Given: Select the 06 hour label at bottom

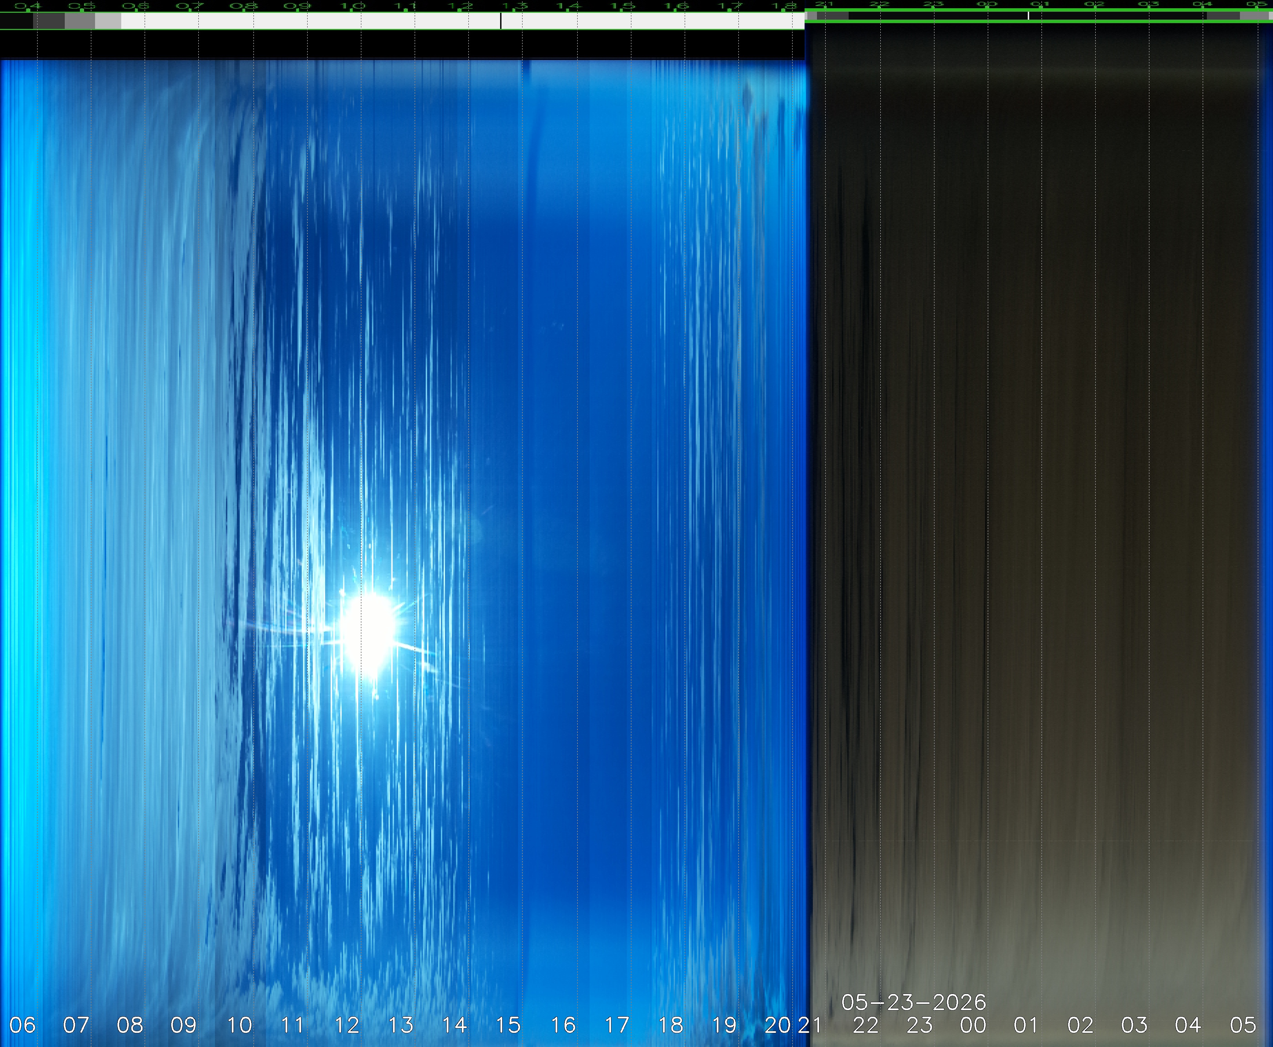Looking at the screenshot, I should 22,1025.
